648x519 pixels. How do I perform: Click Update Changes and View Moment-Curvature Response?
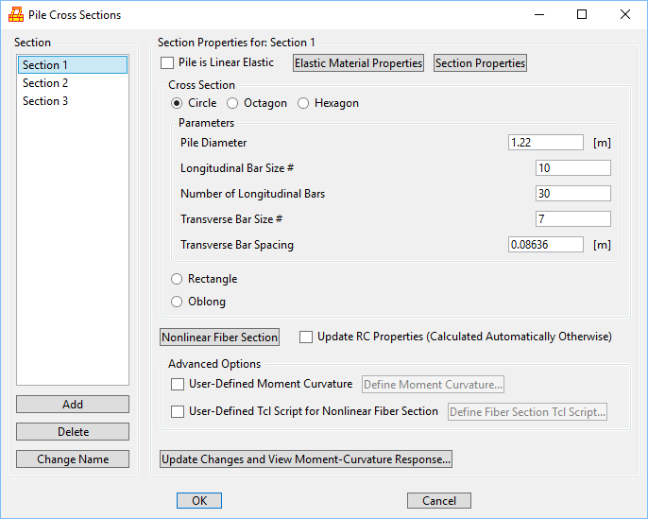tap(306, 459)
